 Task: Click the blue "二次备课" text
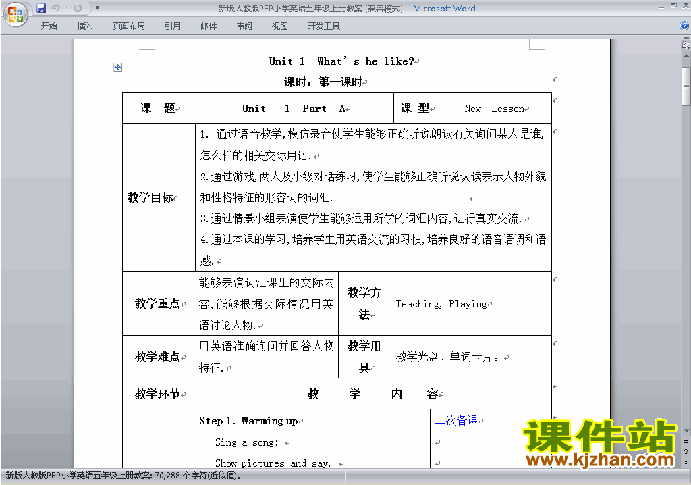click(456, 420)
